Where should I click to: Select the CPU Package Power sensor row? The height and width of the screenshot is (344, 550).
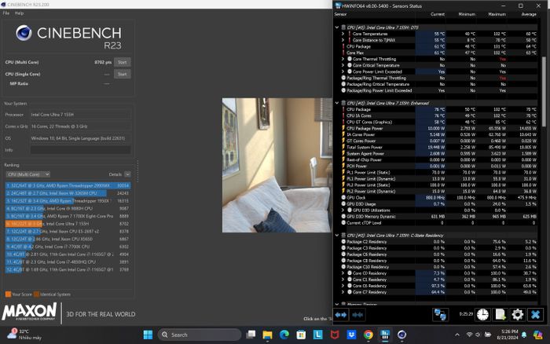[438, 128]
